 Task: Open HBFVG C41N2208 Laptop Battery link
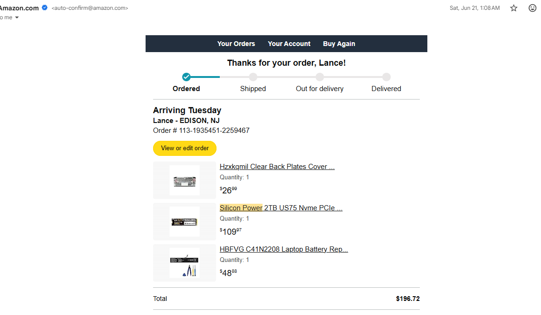[284, 249]
